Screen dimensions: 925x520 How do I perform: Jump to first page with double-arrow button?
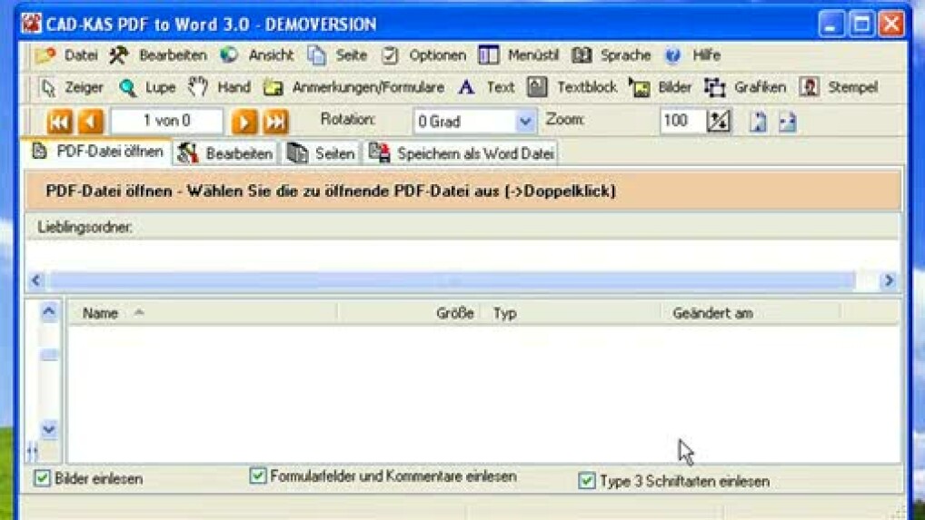(x=60, y=122)
